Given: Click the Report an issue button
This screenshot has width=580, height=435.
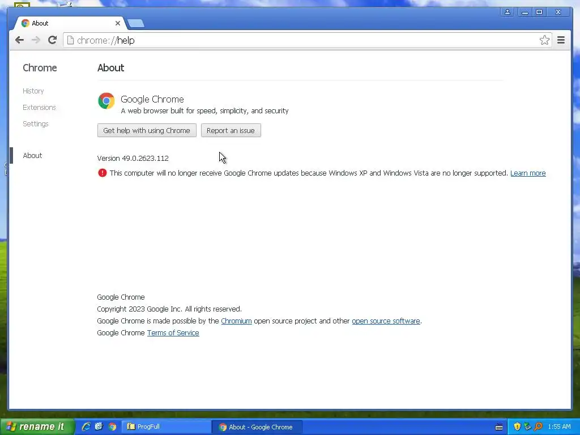Looking at the screenshot, I should pyautogui.click(x=231, y=131).
